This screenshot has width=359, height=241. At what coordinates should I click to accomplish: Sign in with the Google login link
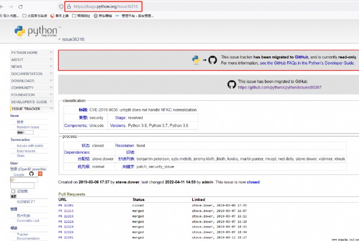coord(19,175)
